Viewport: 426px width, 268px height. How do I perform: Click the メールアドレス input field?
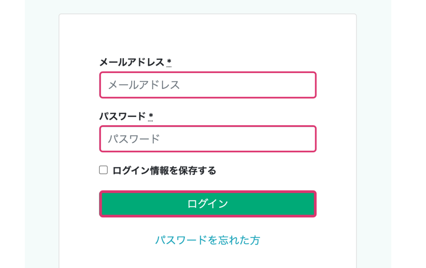(208, 85)
